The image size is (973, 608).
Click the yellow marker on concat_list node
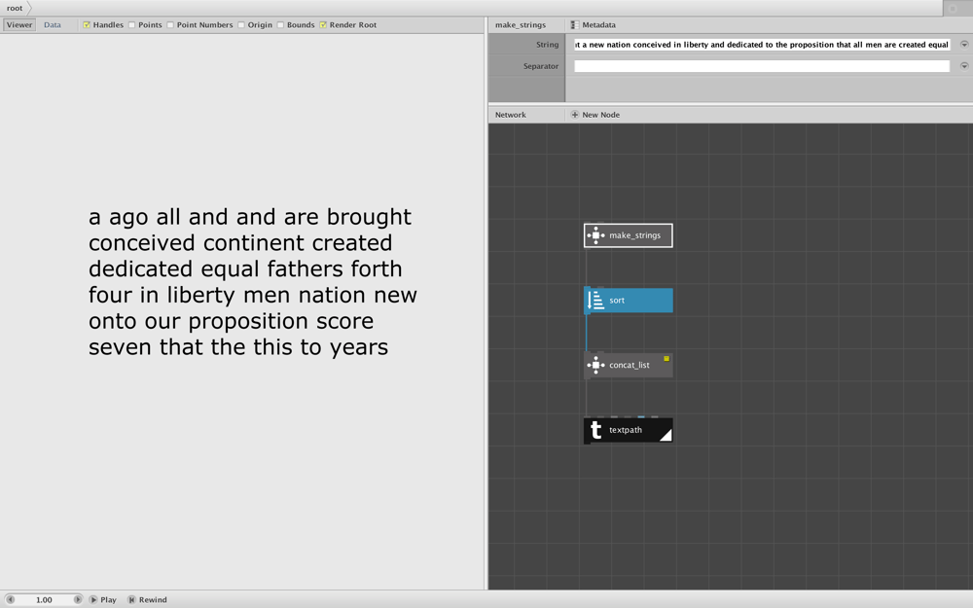tap(667, 359)
